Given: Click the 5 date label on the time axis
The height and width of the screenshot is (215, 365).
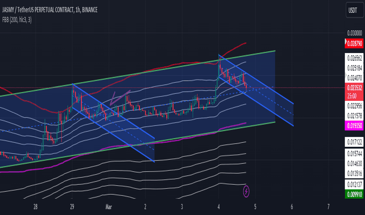Looking at the screenshot, I should pos(255,207).
